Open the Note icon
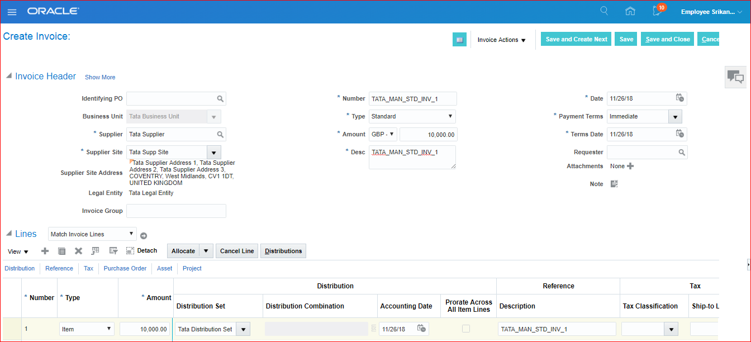Screen dimensions: 751x342 [614, 184]
